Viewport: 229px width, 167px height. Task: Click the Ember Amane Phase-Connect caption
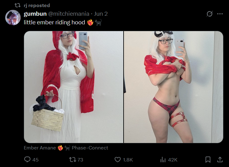tap(66, 148)
